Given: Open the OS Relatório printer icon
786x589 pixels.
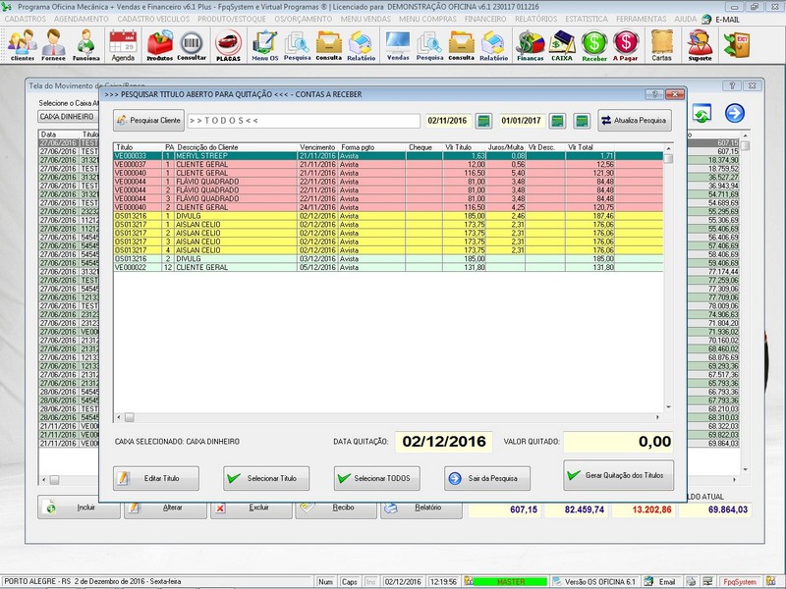Looking at the screenshot, I should point(361,44).
